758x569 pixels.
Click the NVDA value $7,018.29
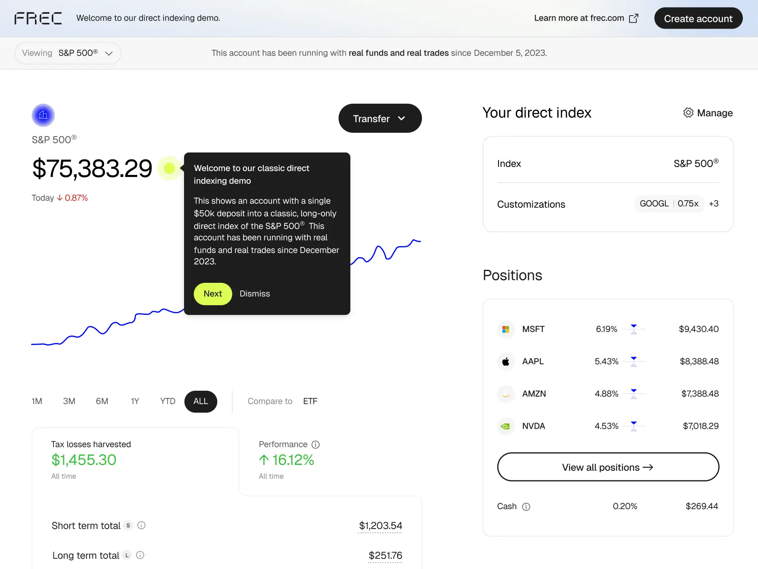[701, 426]
